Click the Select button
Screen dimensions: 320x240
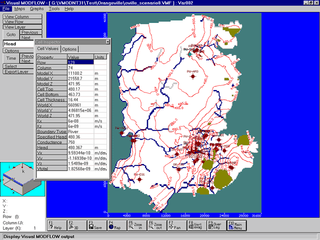point(18,66)
